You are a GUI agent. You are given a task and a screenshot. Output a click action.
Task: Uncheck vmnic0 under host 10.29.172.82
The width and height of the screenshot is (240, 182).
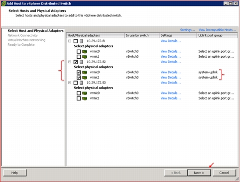coord(79,72)
